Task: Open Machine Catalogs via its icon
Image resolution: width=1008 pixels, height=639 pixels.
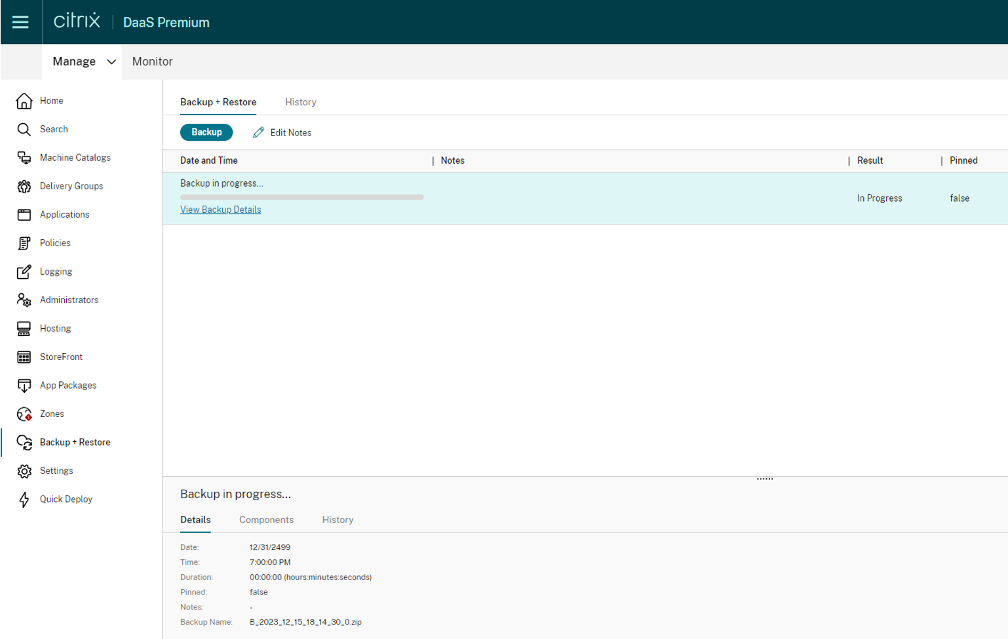Action: pos(24,158)
